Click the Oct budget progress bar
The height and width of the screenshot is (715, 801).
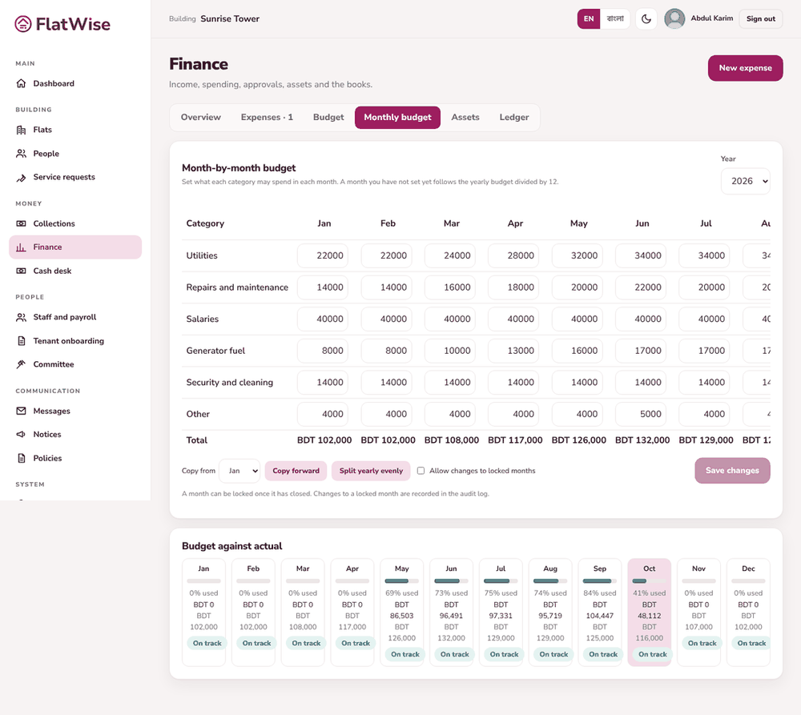[650, 581]
